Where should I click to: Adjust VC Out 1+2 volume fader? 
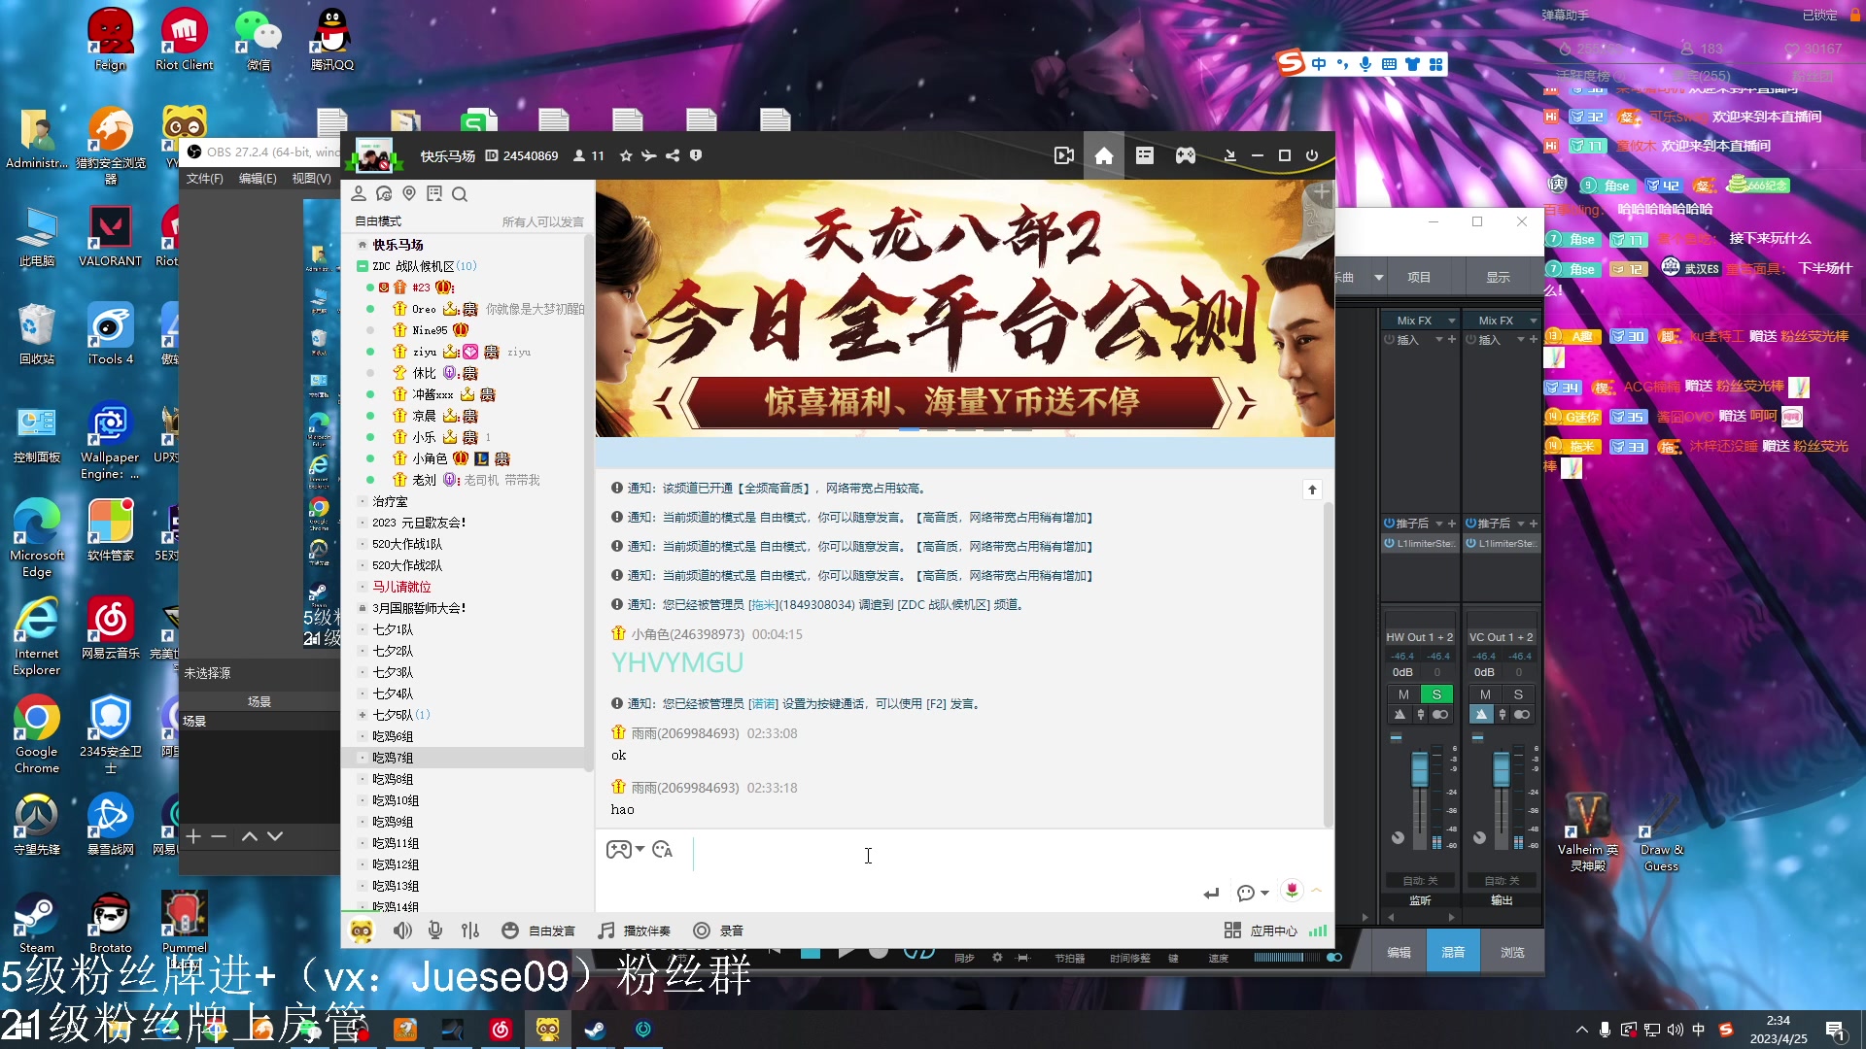pos(1502,768)
